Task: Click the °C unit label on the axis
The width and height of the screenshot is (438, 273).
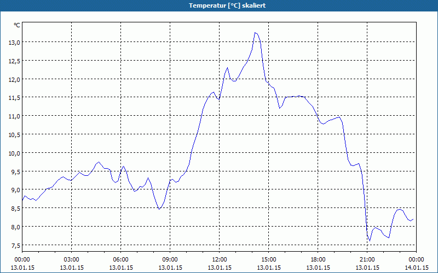Action: tap(17, 25)
